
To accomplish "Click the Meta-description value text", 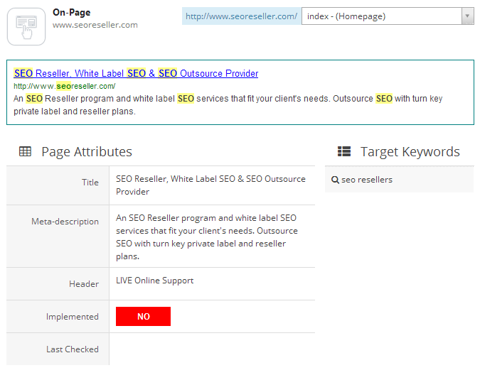I will click(207, 237).
